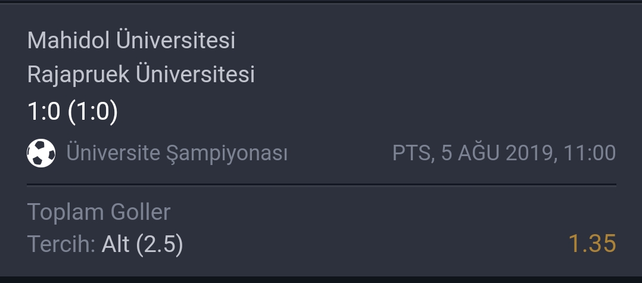Select the parenthesized (1:0) half-time score

(93, 111)
